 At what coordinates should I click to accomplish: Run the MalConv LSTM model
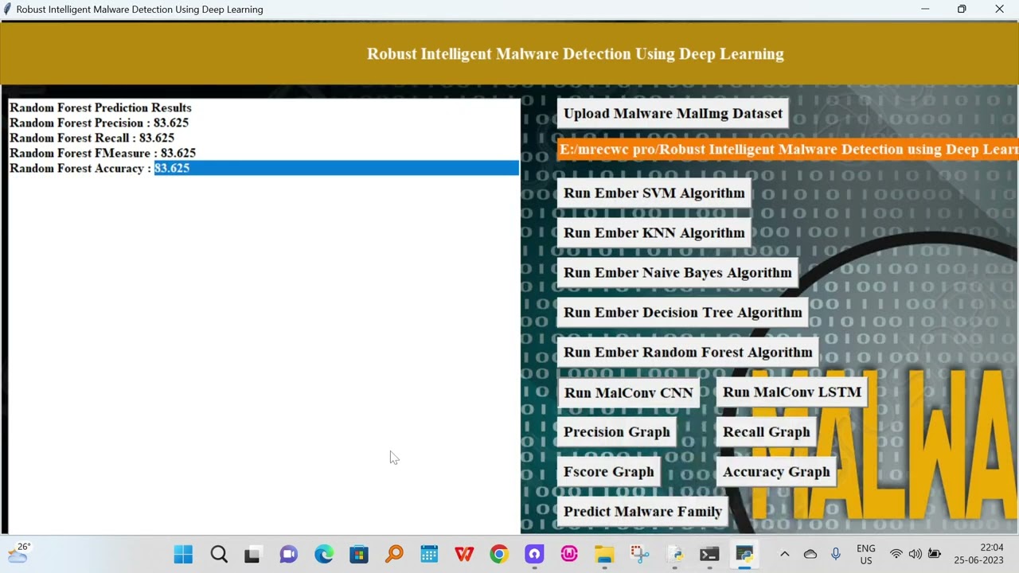pos(792,392)
